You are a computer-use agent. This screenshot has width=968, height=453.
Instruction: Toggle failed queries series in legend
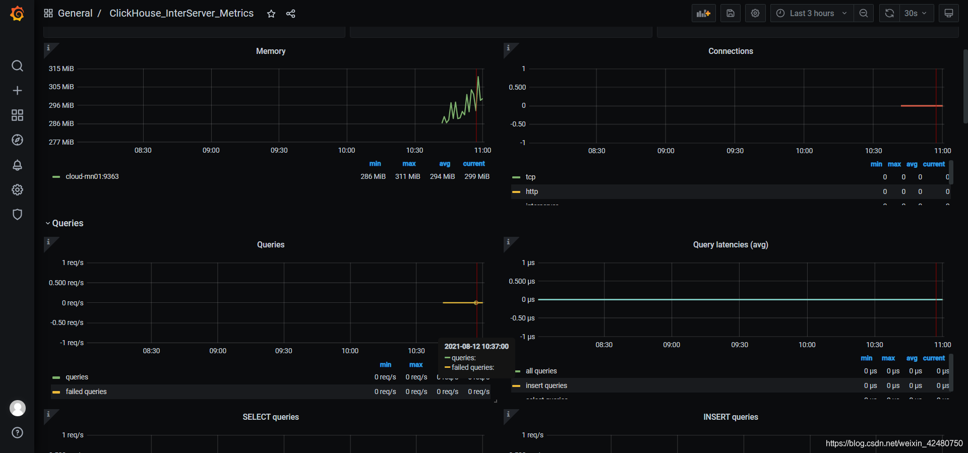pyautogui.click(x=86, y=392)
